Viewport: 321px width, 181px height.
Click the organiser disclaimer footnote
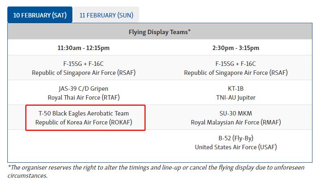156,172
